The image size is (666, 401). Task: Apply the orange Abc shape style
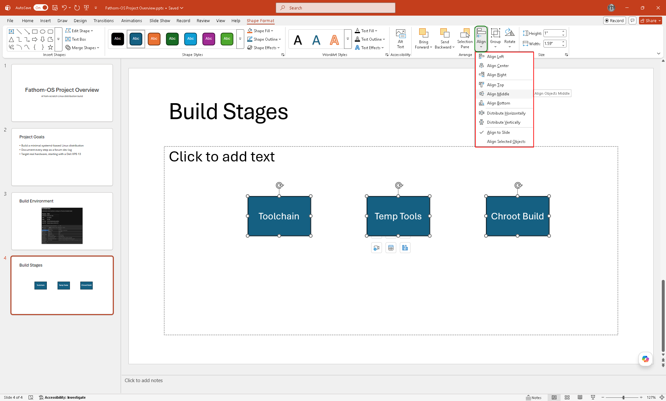[154, 39]
